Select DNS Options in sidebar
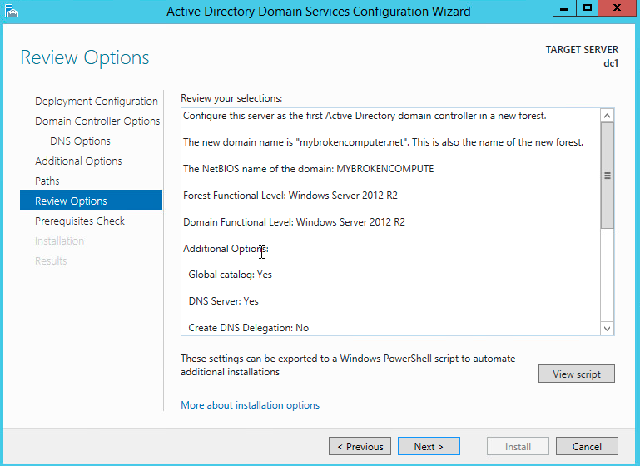Image resolution: width=640 pixels, height=466 pixels. coord(80,141)
